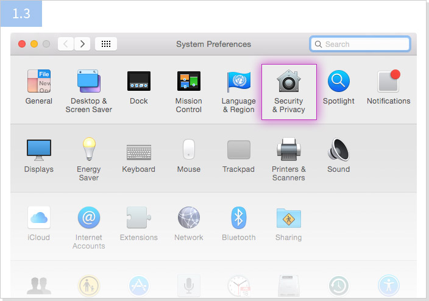Click the Show All grid button
The height and width of the screenshot is (301, 429).
(x=105, y=44)
